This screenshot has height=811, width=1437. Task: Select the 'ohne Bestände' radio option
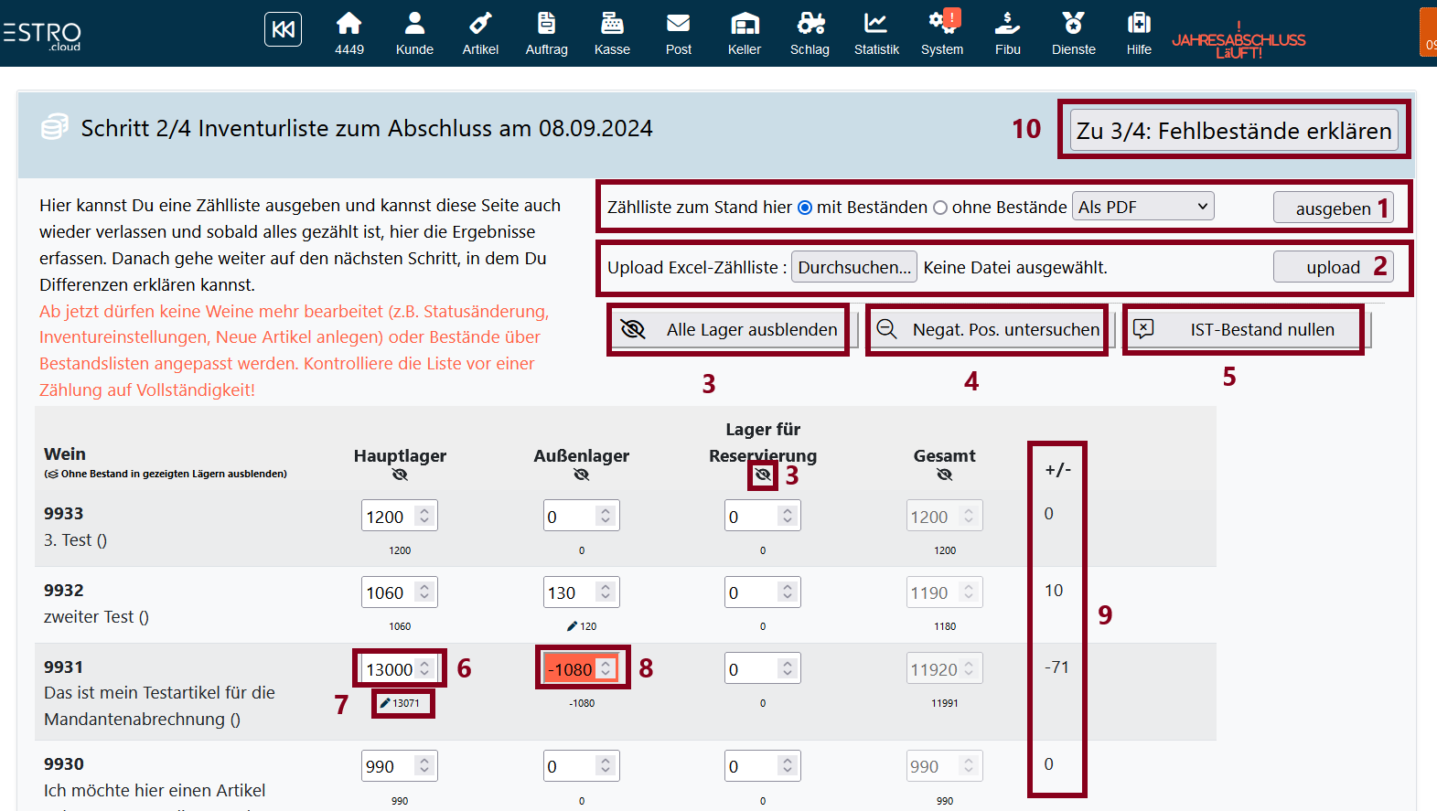tap(940, 208)
